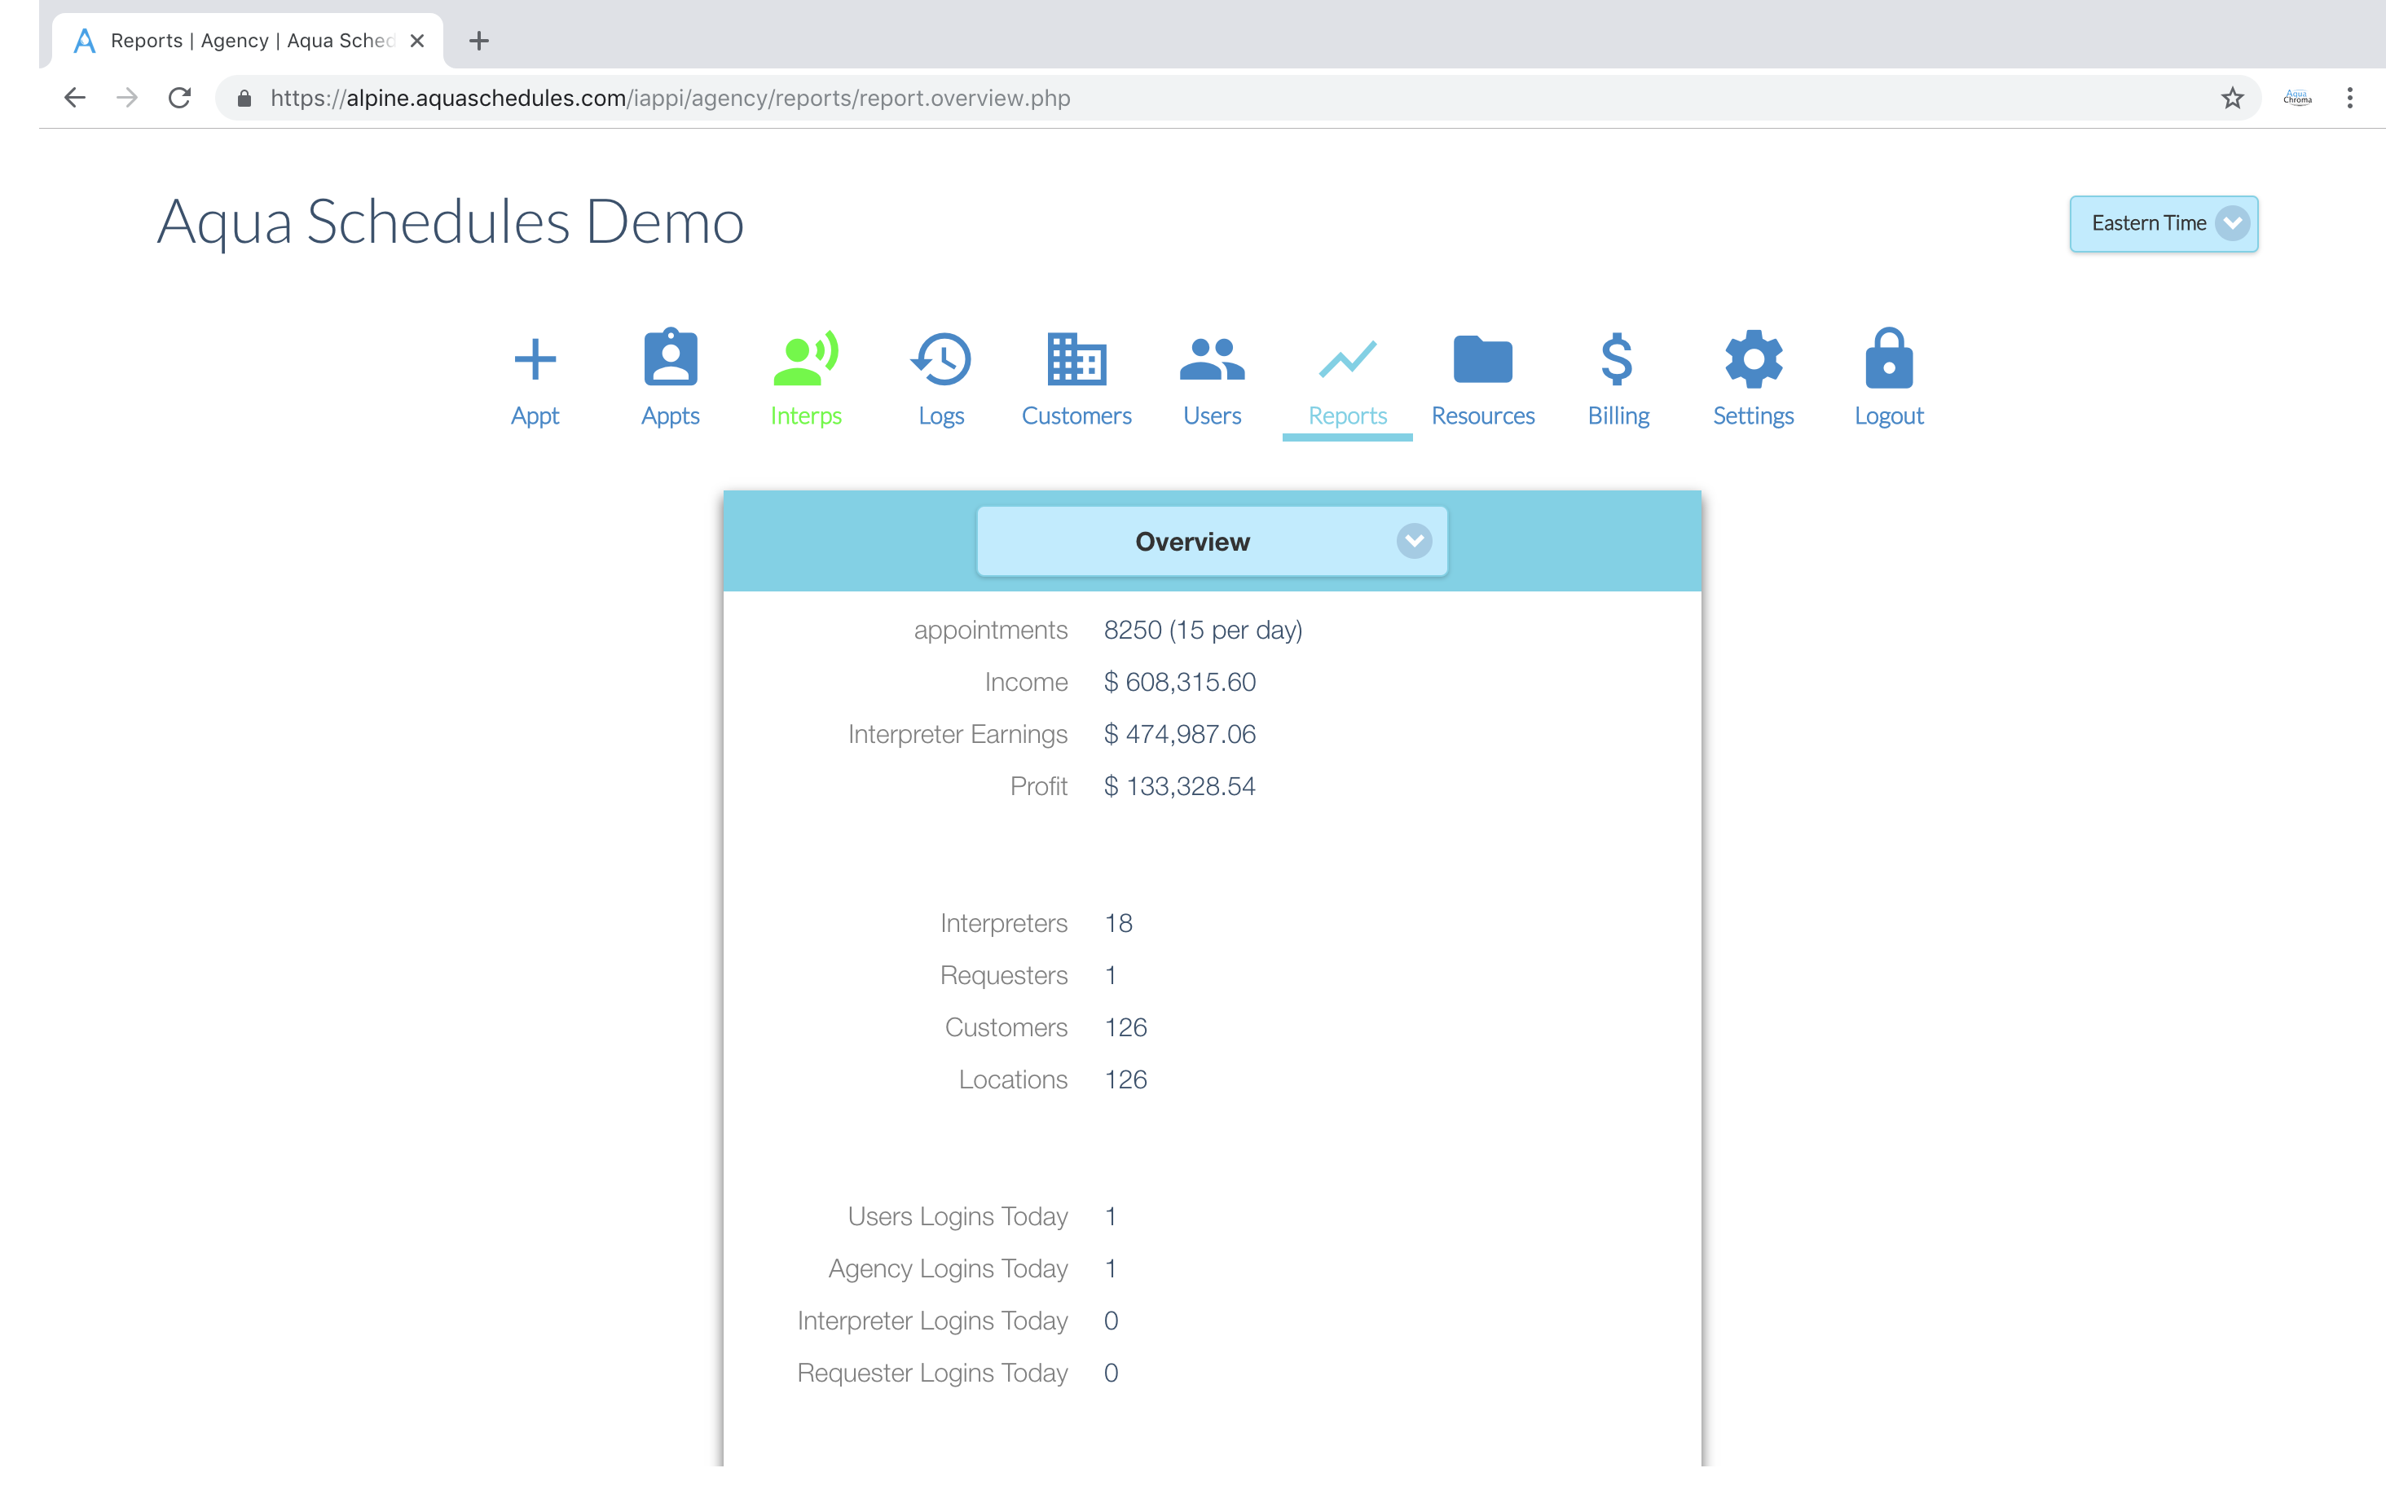Image resolution: width=2386 pixels, height=1512 pixels.
Task: Click the Logout nav label
Action: point(1889,416)
